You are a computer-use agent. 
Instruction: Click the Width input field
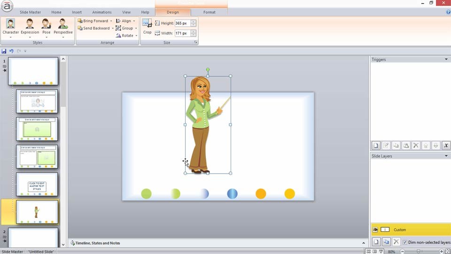coord(183,33)
